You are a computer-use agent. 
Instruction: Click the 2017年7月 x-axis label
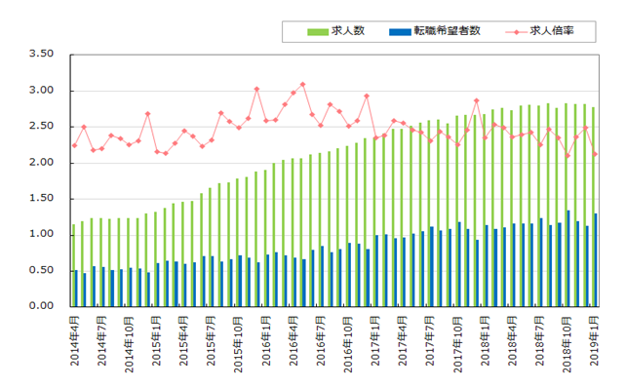pos(430,341)
